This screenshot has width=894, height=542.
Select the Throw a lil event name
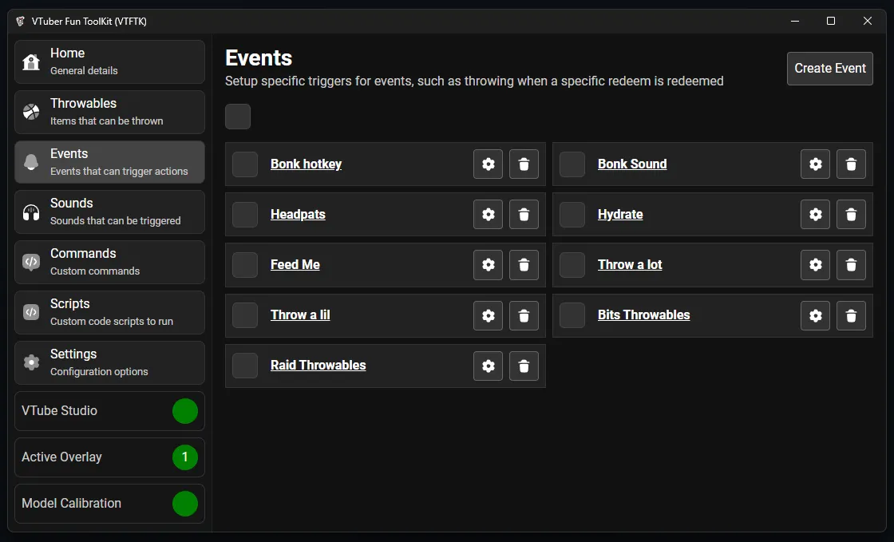[300, 315]
